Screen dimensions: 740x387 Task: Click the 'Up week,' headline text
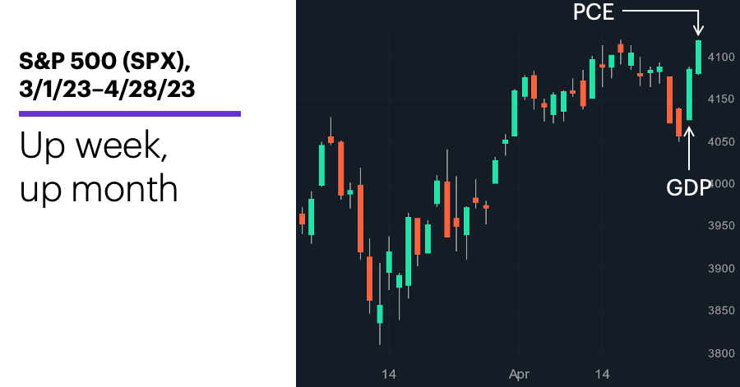(94, 146)
